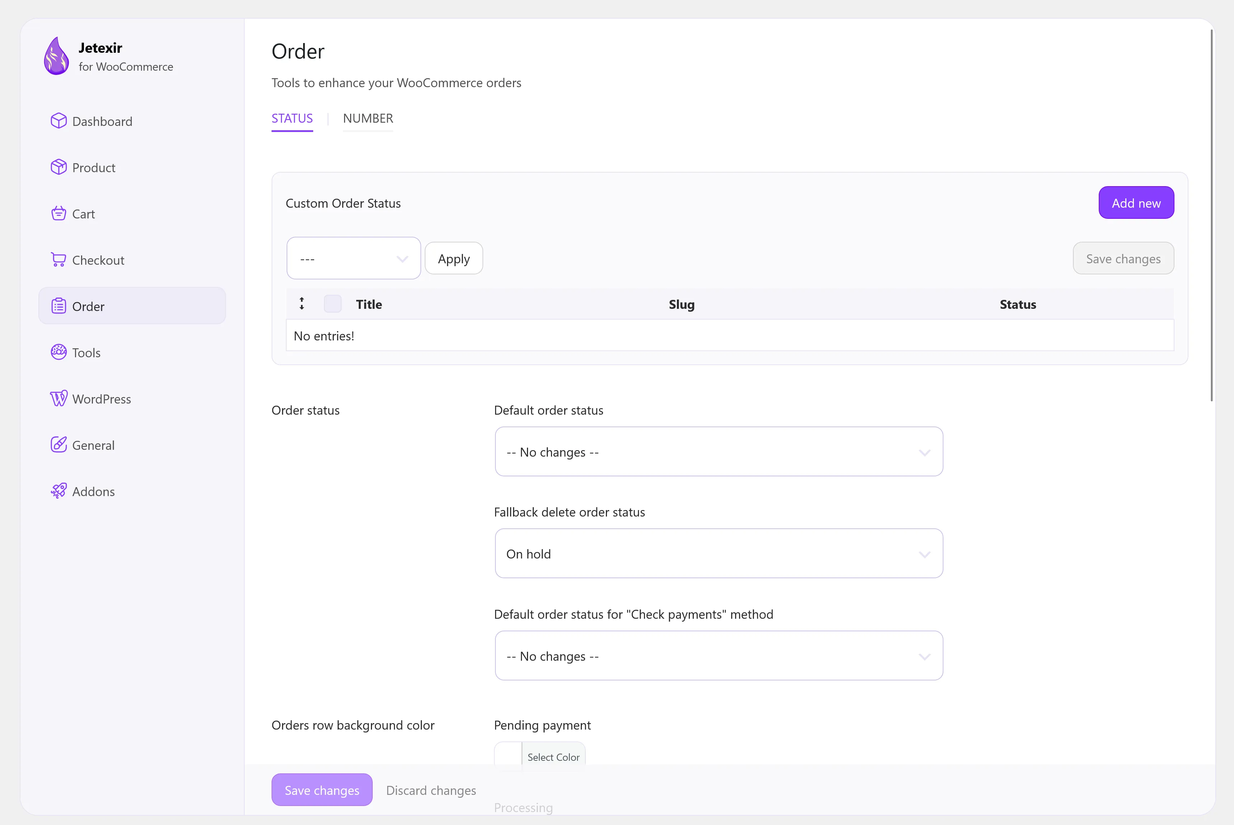Click Add new custom status button
The height and width of the screenshot is (825, 1234).
click(x=1136, y=203)
